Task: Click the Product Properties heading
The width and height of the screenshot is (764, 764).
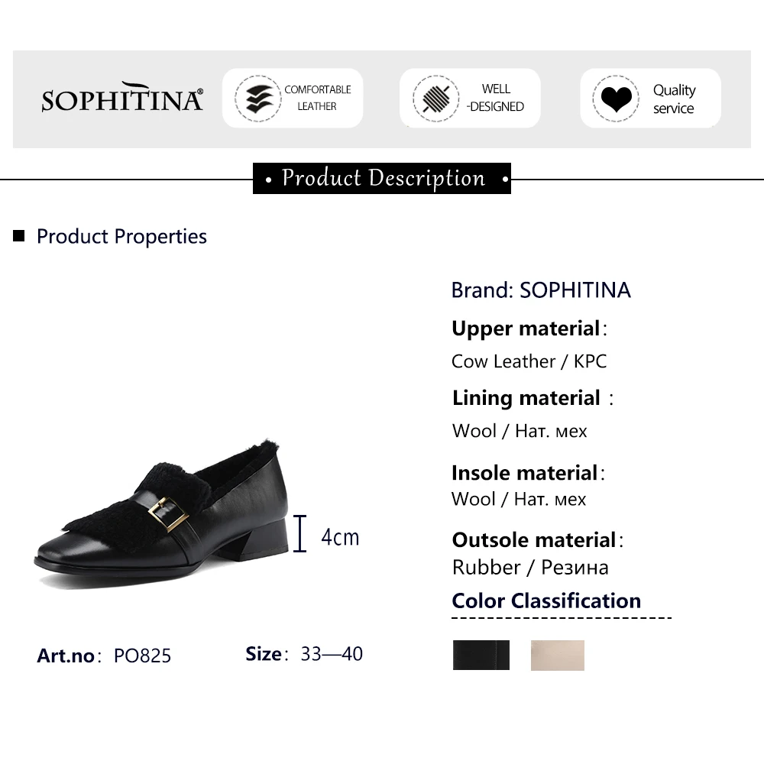Action: (x=121, y=236)
